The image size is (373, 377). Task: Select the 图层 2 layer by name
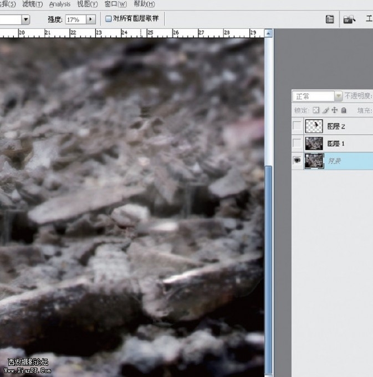click(336, 126)
